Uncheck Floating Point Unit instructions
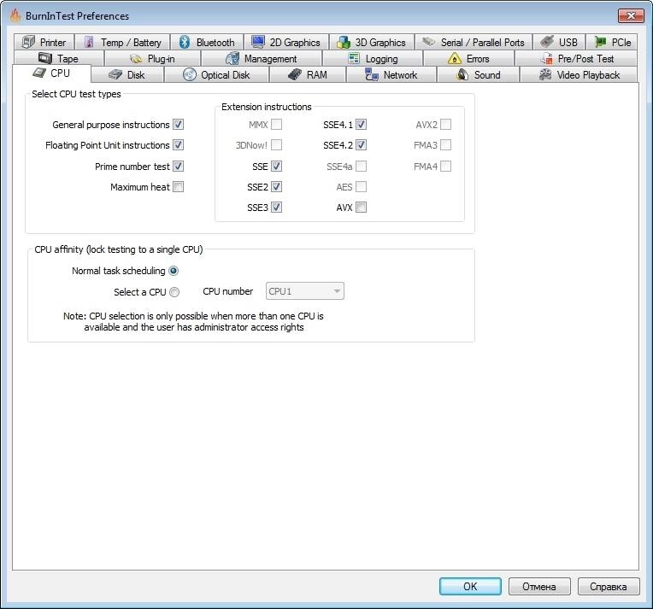The width and height of the screenshot is (653, 609). point(179,145)
